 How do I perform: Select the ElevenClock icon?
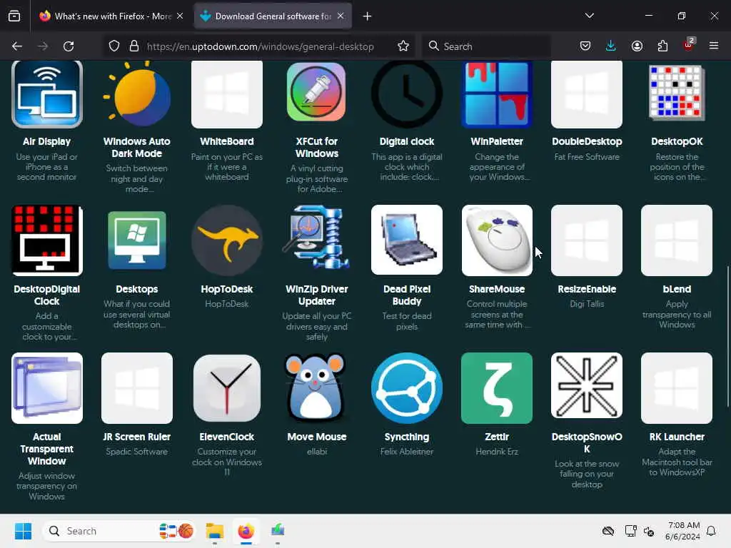coord(227,388)
